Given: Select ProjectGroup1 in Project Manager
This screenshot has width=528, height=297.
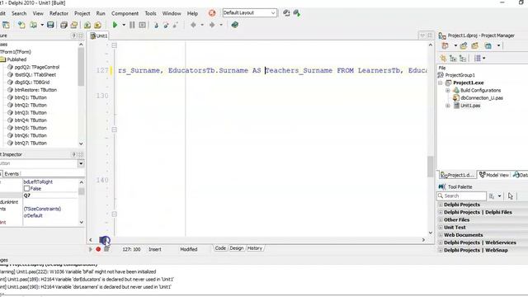Looking at the screenshot, I should tap(460, 75).
